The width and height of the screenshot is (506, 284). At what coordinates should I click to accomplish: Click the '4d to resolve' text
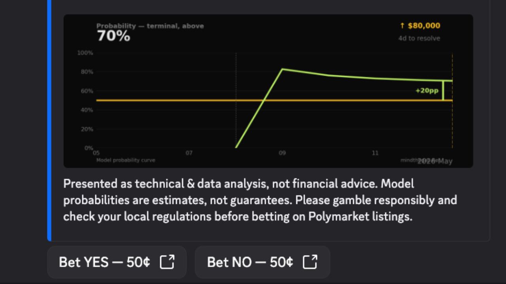point(419,38)
